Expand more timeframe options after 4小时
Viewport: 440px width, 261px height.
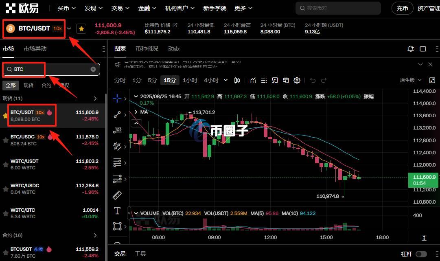tap(226, 80)
